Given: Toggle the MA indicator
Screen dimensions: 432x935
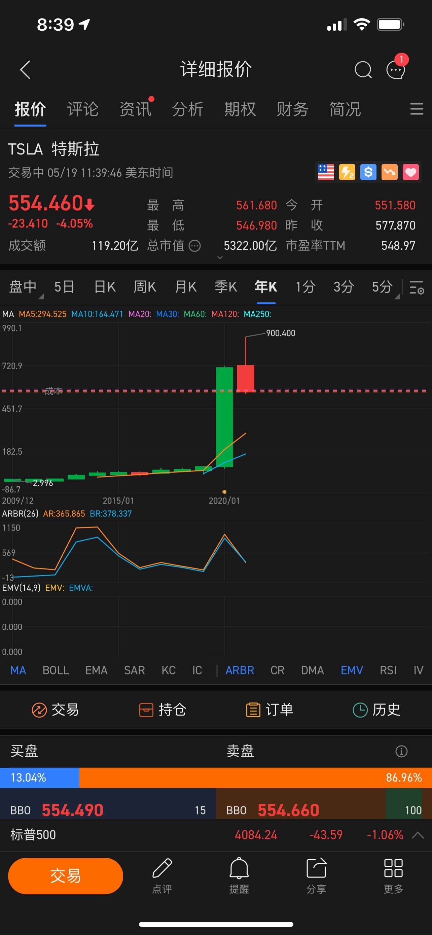Looking at the screenshot, I should click(18, 670).
